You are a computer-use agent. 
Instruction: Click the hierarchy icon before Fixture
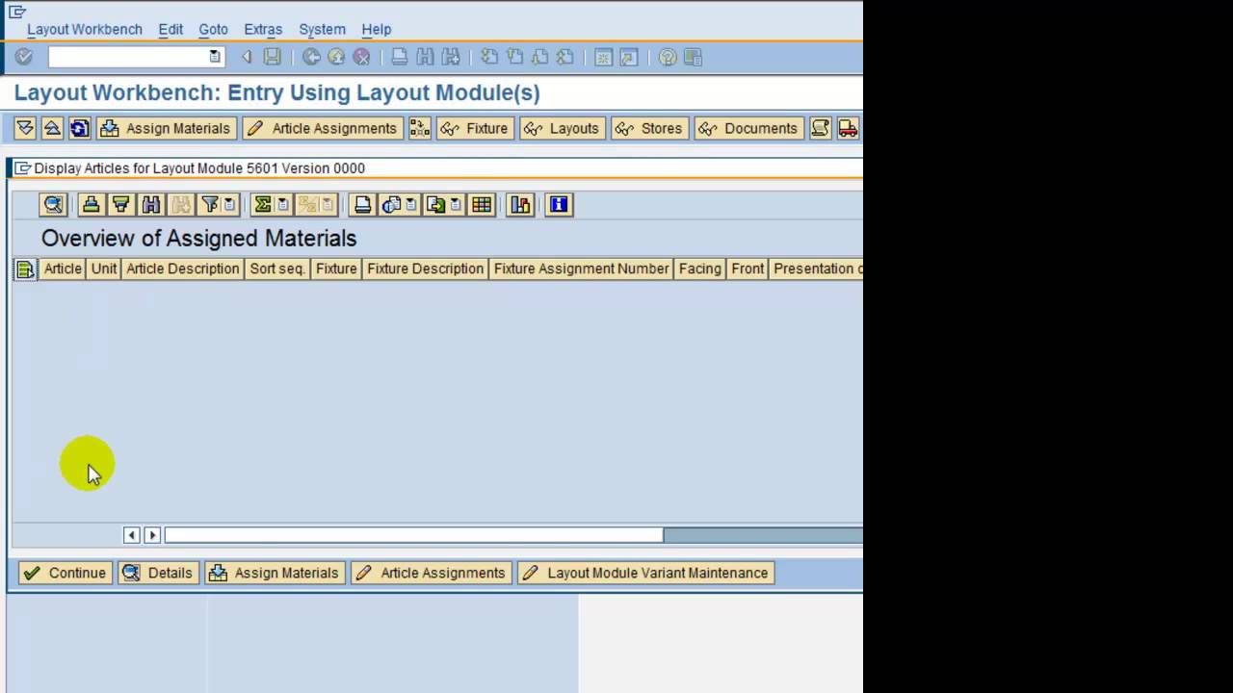[419, 128]
